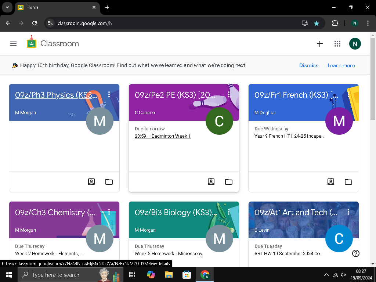Image resolution: width=376 pixels, height=282 pixels.
Task: Click the help question mark icon
Action: tap(355, 253)
